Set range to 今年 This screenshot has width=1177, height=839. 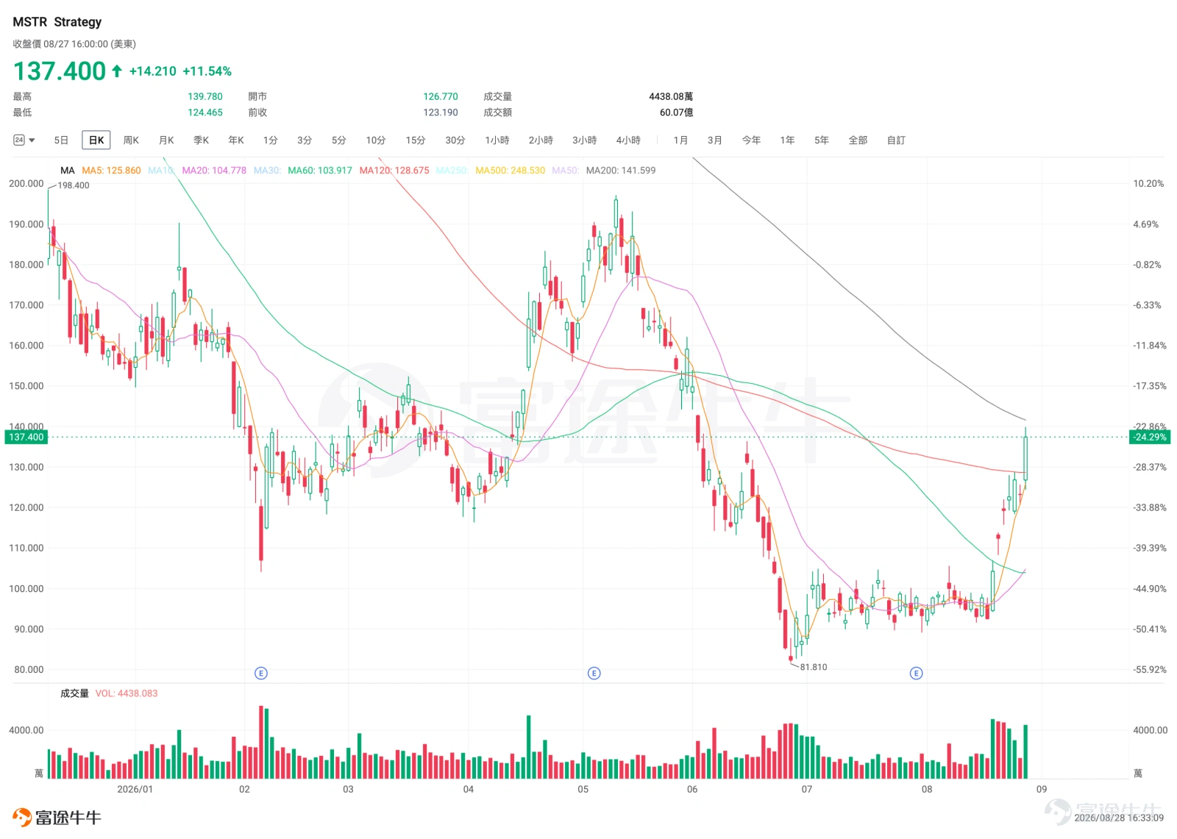coord(751,140)
